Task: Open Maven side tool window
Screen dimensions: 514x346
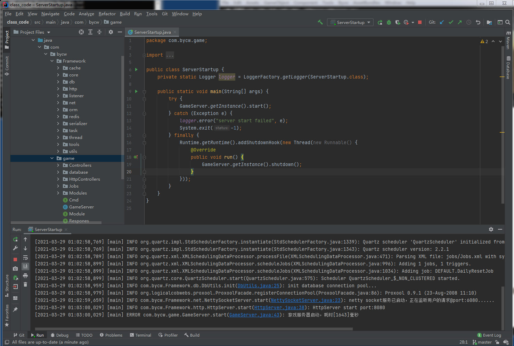Action: click(x=508, y=40)
